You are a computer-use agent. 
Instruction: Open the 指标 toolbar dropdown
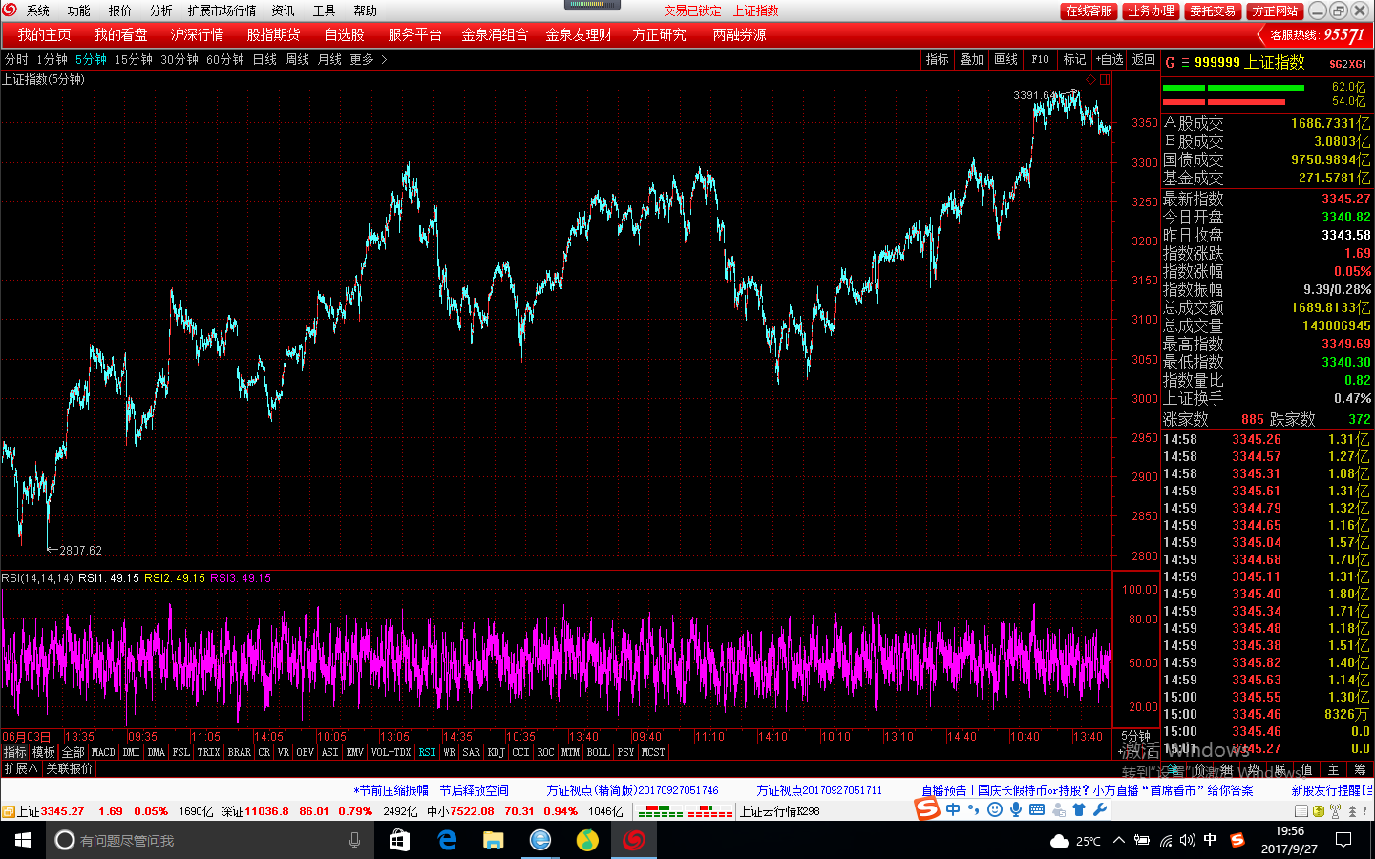(938, 59)
